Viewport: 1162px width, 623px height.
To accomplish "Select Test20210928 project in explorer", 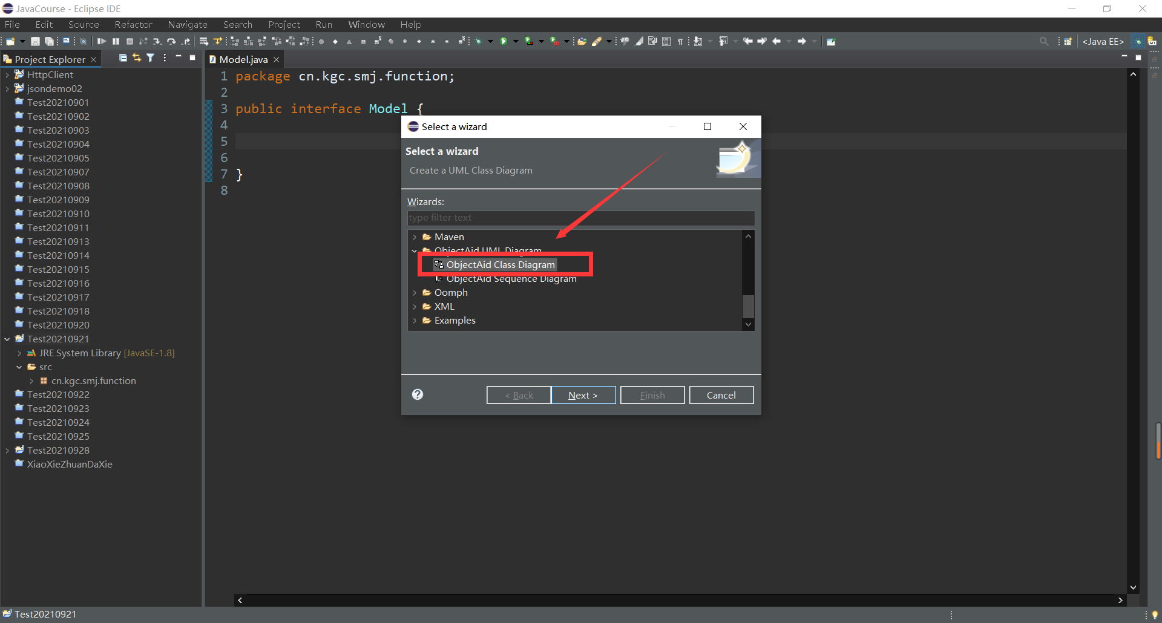I will pyautogui.click(x=58, y=451).
